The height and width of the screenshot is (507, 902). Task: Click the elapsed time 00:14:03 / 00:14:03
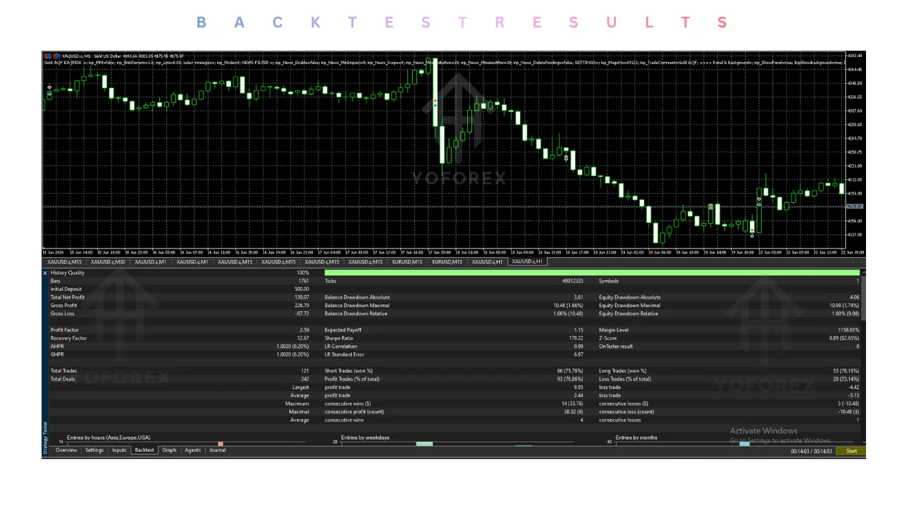pyautogui.click(x=811, y=451)
